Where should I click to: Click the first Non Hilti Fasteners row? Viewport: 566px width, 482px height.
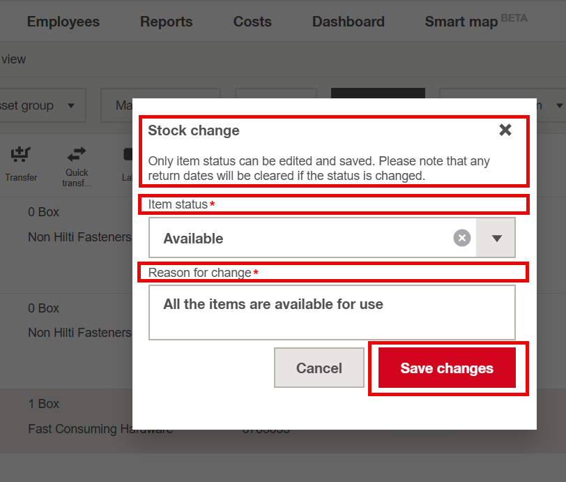[77, 237]
